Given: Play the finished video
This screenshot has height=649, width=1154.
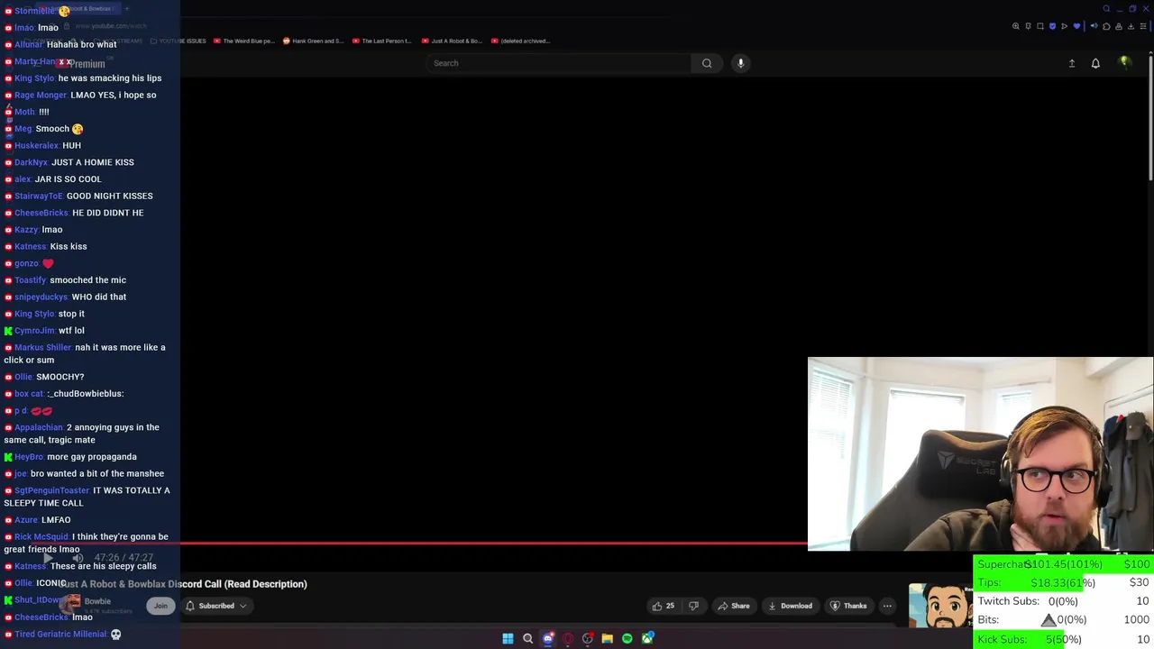Looking at the screenshot, I should 49,558.
